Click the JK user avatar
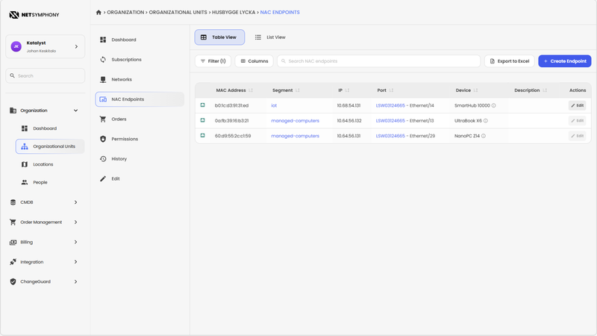The height and width of the screenshot is (336, 597). 16,46
